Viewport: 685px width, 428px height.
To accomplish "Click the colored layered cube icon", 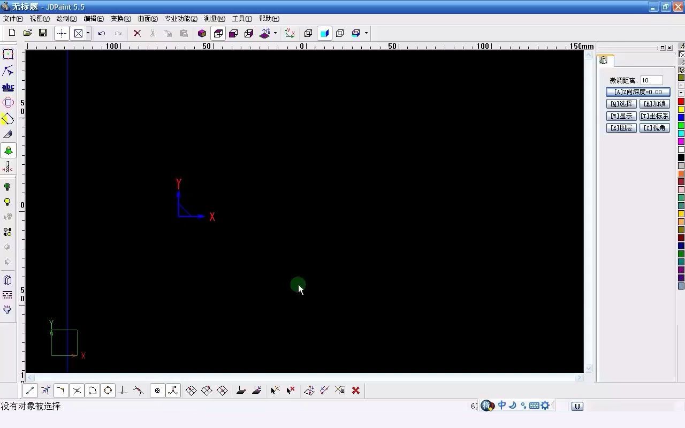I will (x=356, y=33).
